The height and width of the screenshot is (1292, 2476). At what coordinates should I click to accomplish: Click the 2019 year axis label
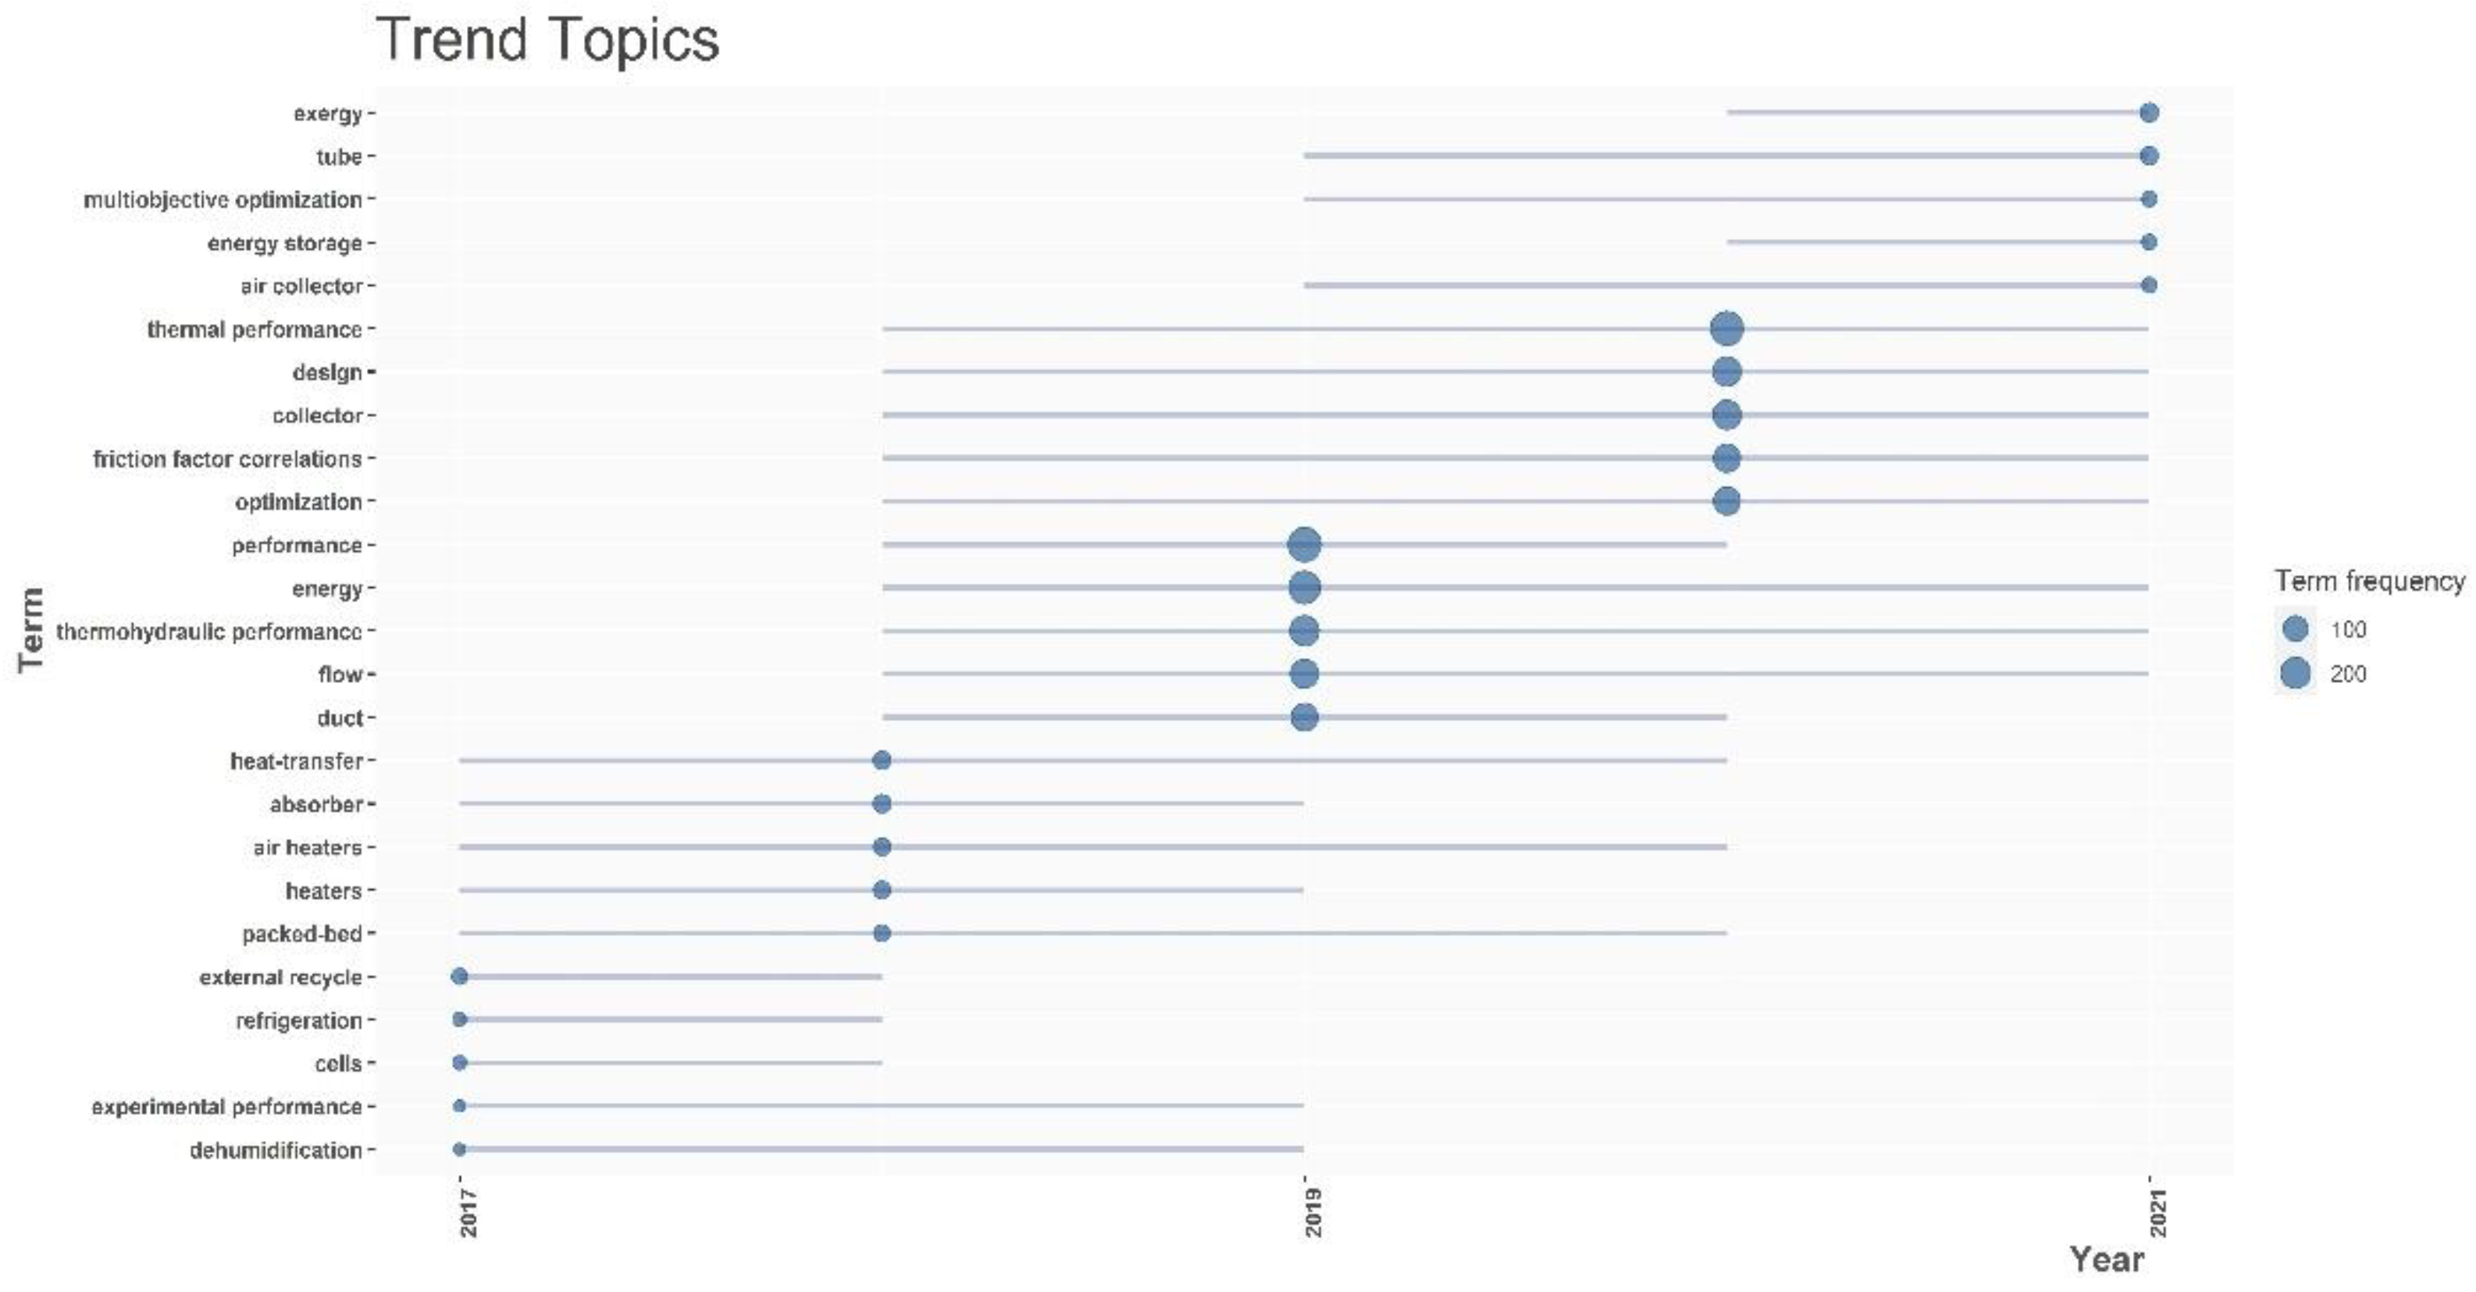pos(1313,1213)
